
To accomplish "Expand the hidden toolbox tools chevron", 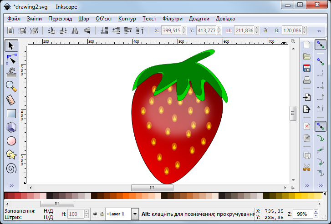I will tap(11, 186).
